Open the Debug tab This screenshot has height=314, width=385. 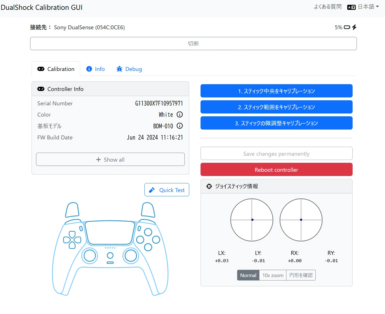coord(129,69)
